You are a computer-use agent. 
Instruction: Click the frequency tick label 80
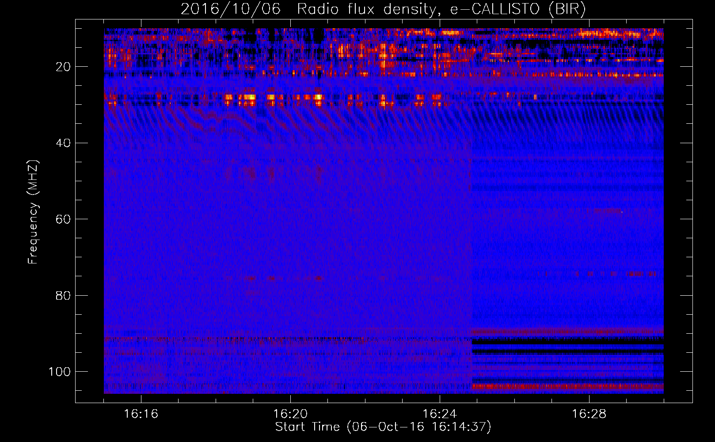click(x=63, y=295)
